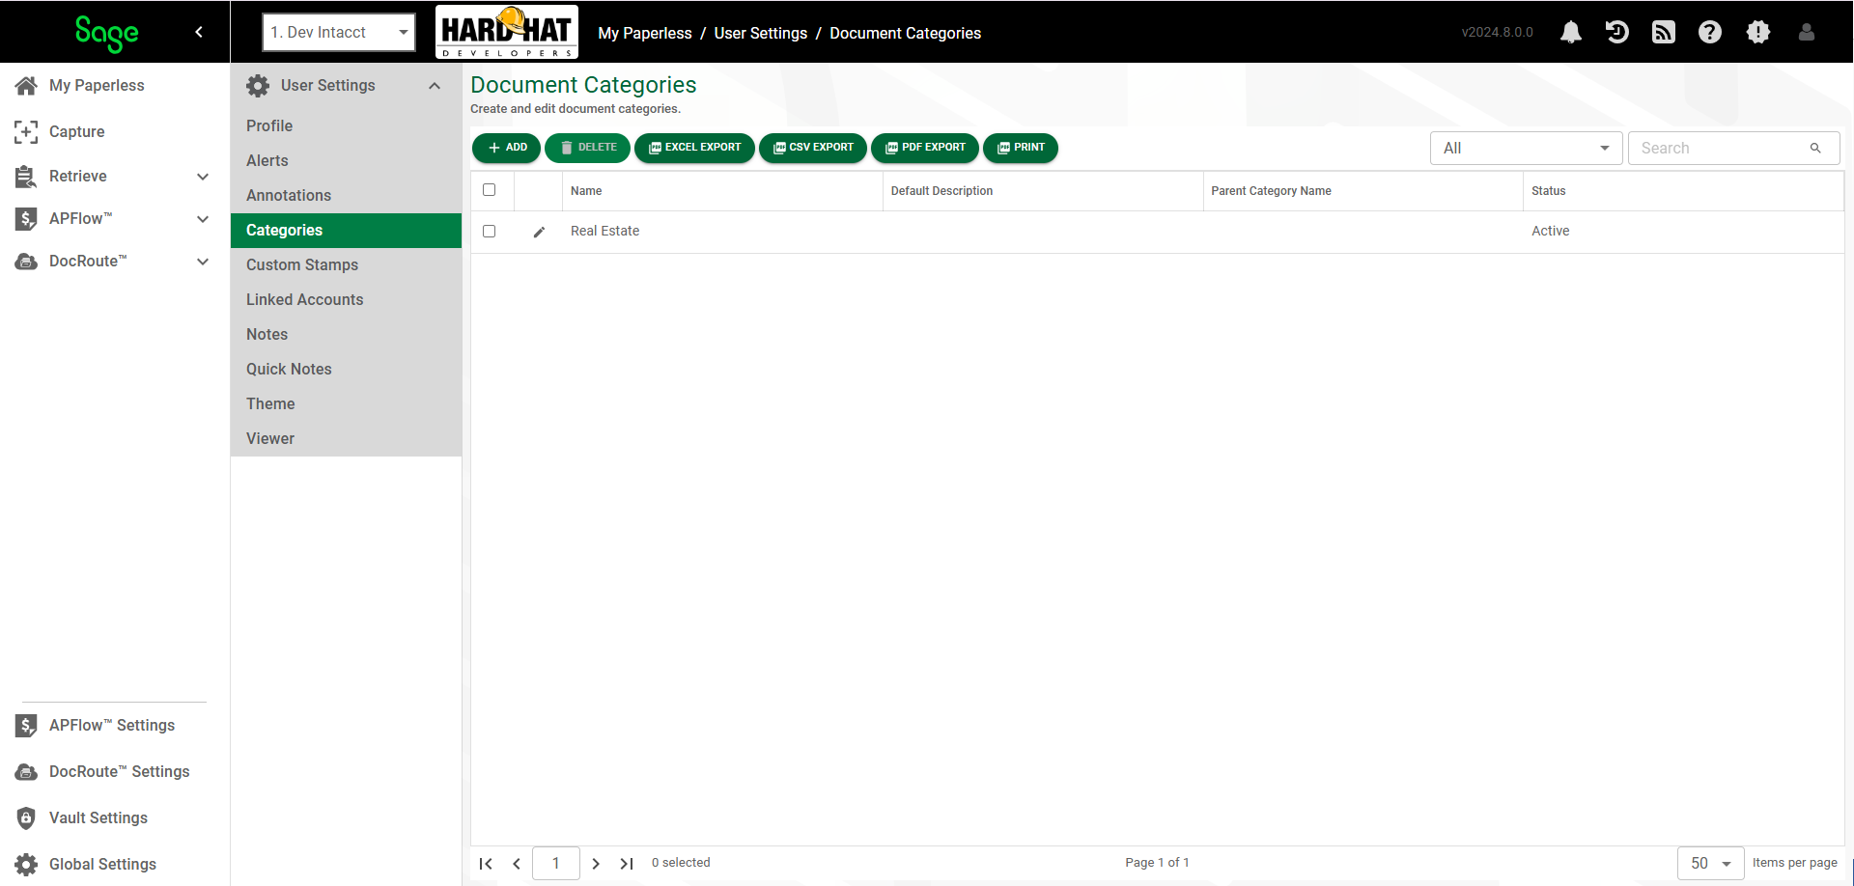Collapse the User Settings section chevron
This screenshot has width=1854, height=886.
tap(435, 86)
